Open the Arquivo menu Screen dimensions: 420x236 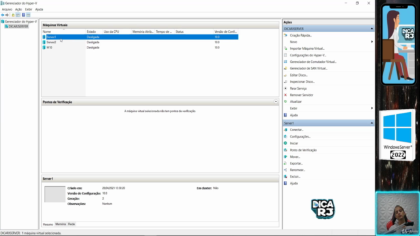pos(7,9)
